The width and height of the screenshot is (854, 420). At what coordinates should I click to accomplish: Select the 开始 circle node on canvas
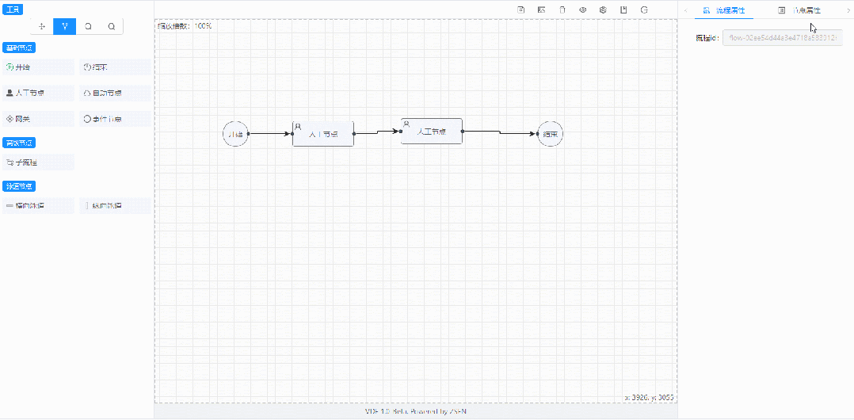(x=235, y=133)
